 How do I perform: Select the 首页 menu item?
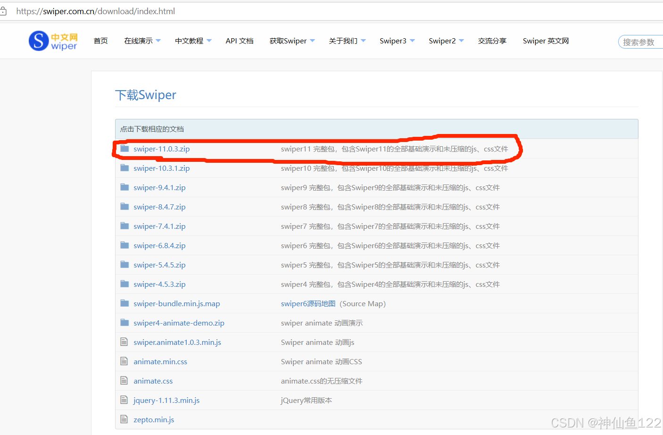pos(100,41)
